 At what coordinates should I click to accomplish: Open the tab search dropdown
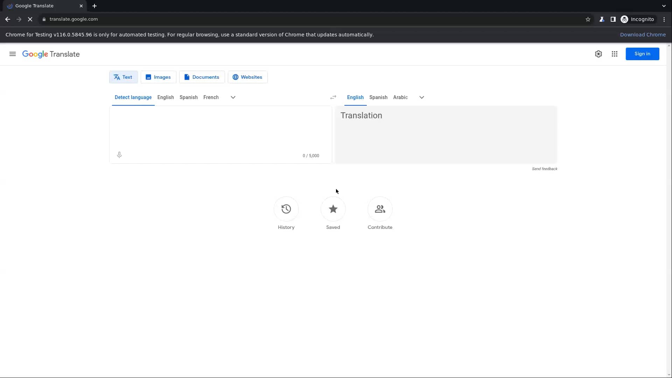pyautogui.click(x=664, y=6)
